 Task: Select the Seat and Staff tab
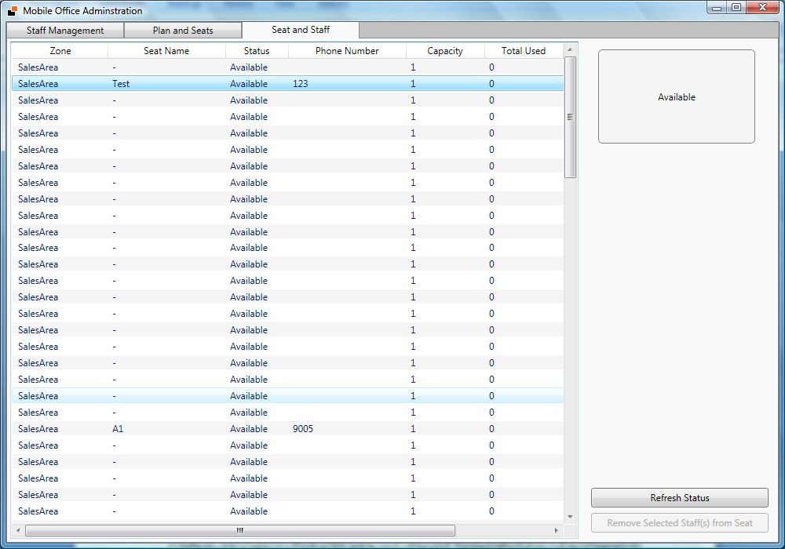tap(301, 30)
